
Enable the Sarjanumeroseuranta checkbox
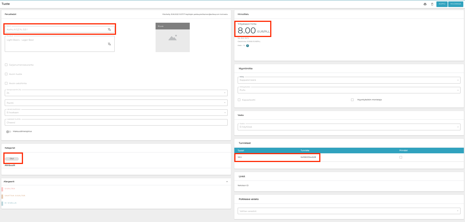(x=6, y=65)
